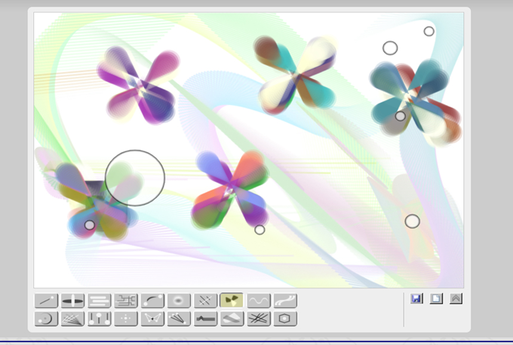Image resolution: width=513 pixels, height=345 pixels.
Task: Select the line-with-dot brush tool
Action: point(46,301)
